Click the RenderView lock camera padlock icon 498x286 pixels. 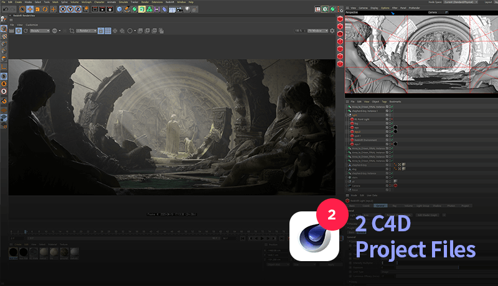coord(101,30)
